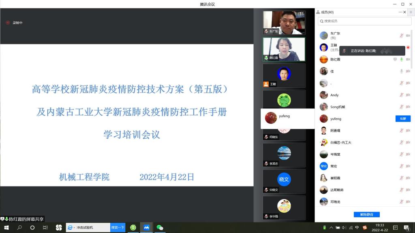Screen dimensions: 415x233
Task: Open the hamburger menu at panel top-right
Action: pos(411,12)
